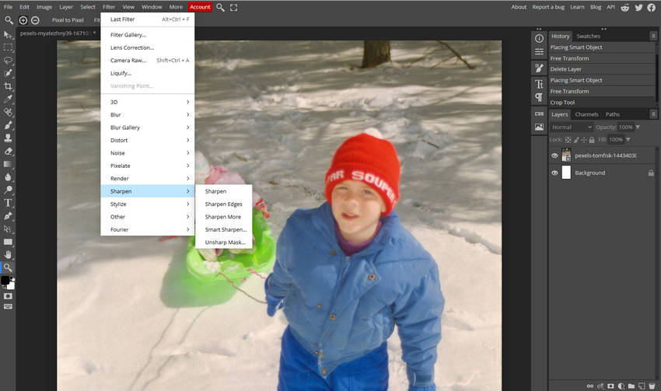
Task: Hide the pexels-tomfisk layer
Action: click(x=554, y=155)
